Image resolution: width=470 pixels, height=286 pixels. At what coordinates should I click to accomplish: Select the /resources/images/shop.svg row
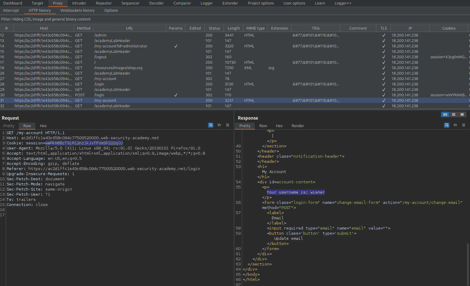coord(235,68)
